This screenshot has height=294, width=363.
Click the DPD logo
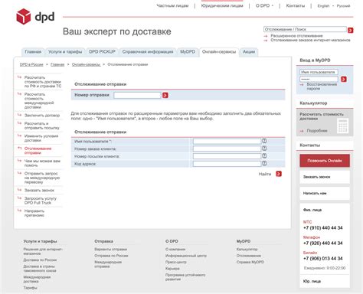point(35,17)
